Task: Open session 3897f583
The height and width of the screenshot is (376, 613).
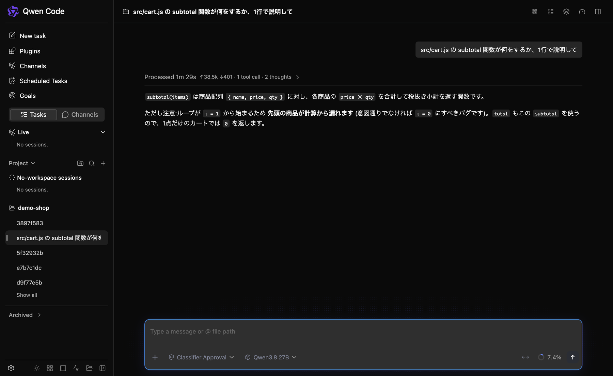Action: [x=30, y=223]
